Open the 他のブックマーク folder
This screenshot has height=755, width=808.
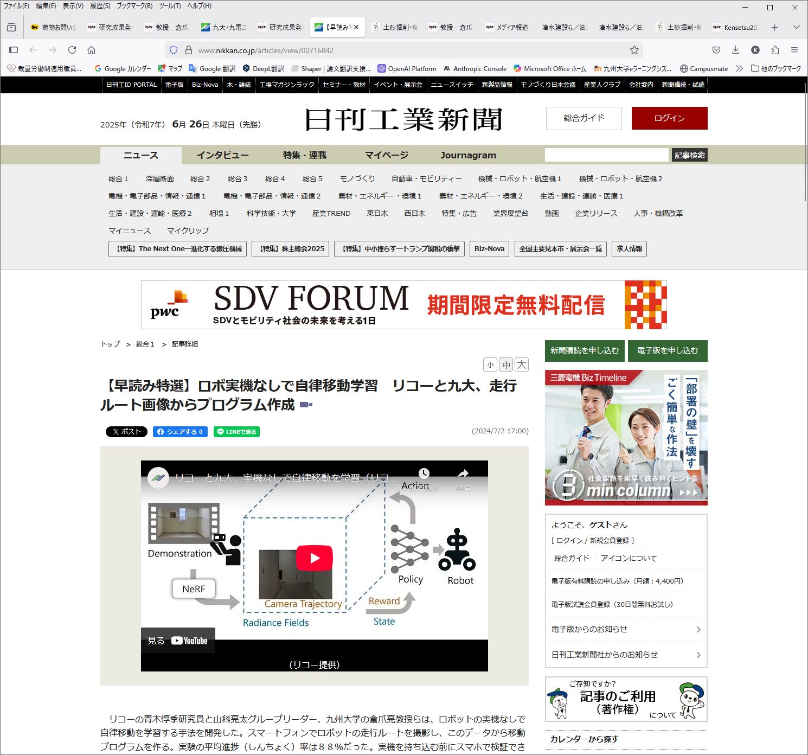[x=775, y=68]
